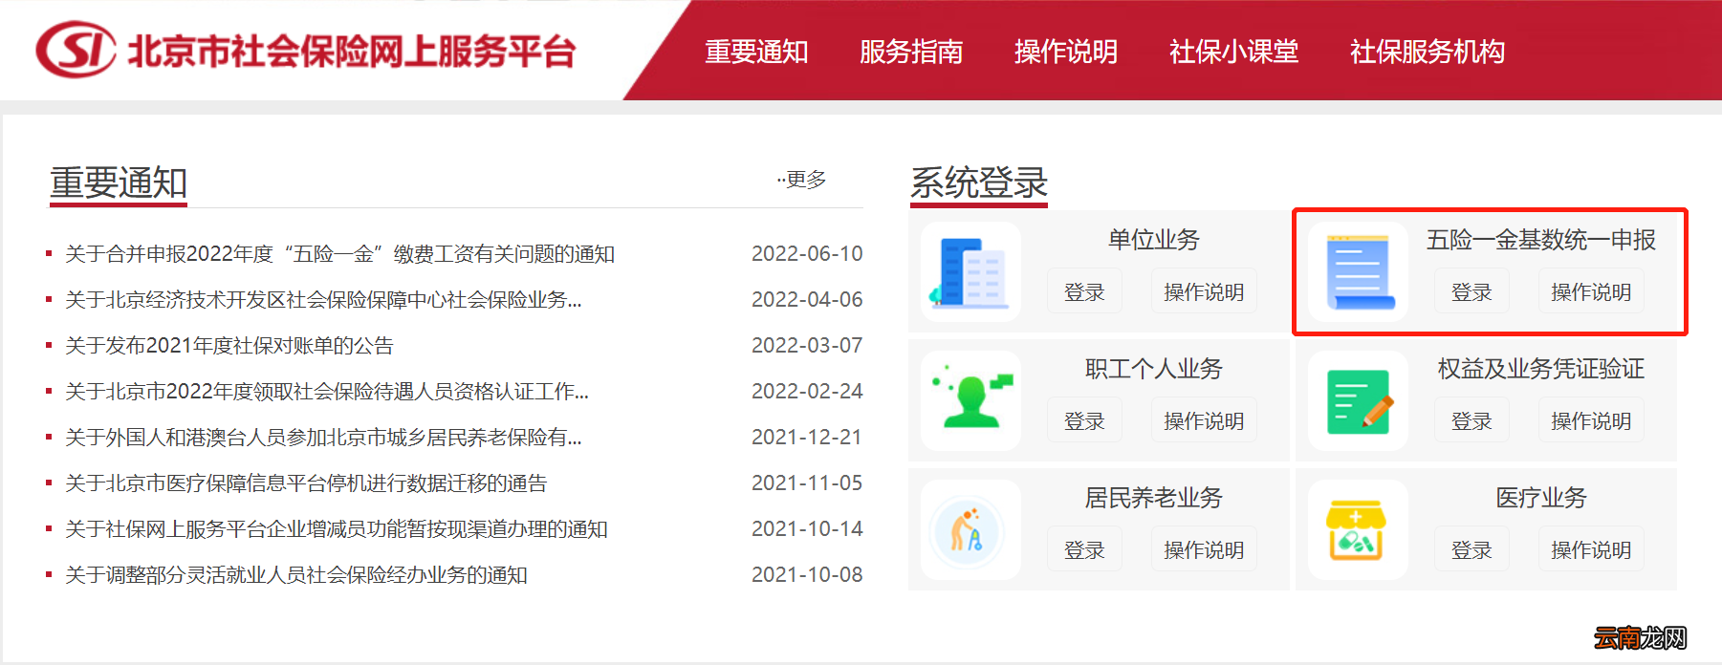Click 登录 under 职工个人业务

click(1084, 421)
